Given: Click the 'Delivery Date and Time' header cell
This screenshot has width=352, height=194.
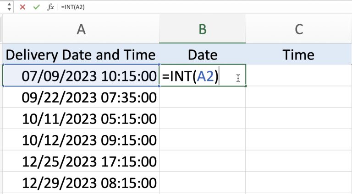Looking at the screenshot, I should coord(80,55).
